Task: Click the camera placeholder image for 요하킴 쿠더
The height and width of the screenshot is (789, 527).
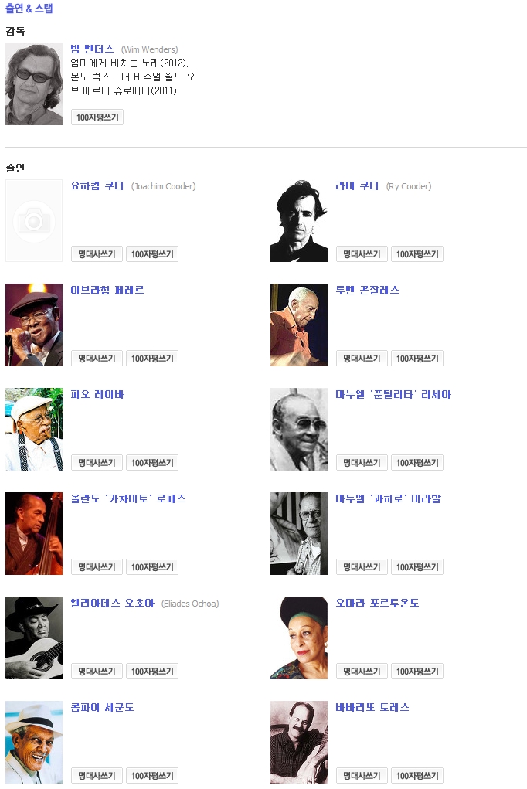Action: point(34,220)
